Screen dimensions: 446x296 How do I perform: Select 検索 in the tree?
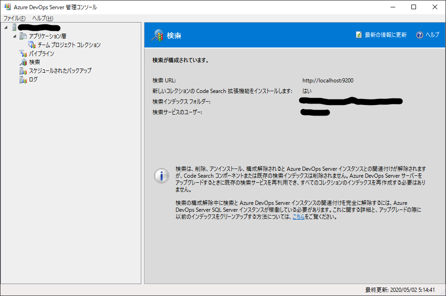(x=35, y=62)
